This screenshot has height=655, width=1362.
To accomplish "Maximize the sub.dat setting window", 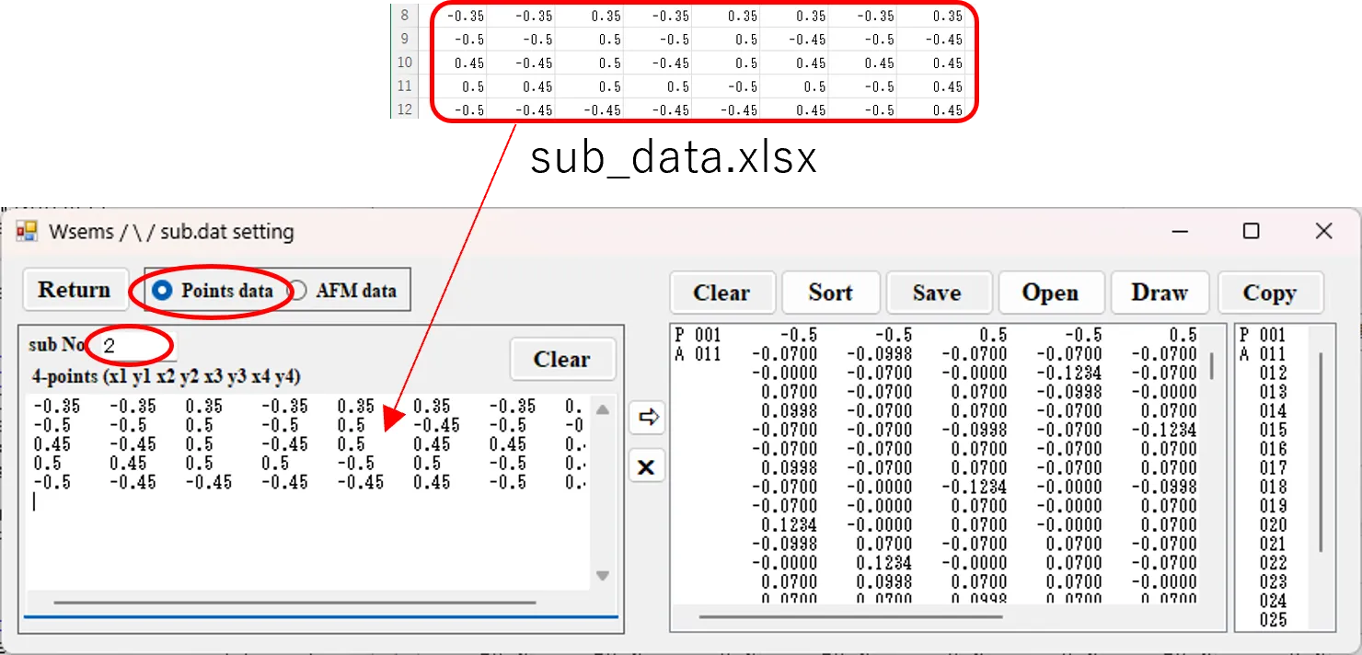I will pyautogui.click(x=1251, y=231).
